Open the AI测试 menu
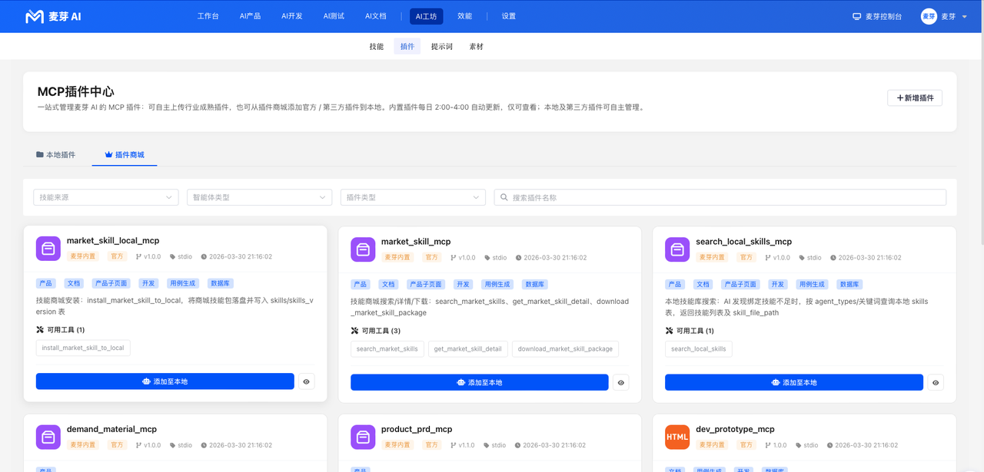Viewport: 984px width, 472px height. 334,16
